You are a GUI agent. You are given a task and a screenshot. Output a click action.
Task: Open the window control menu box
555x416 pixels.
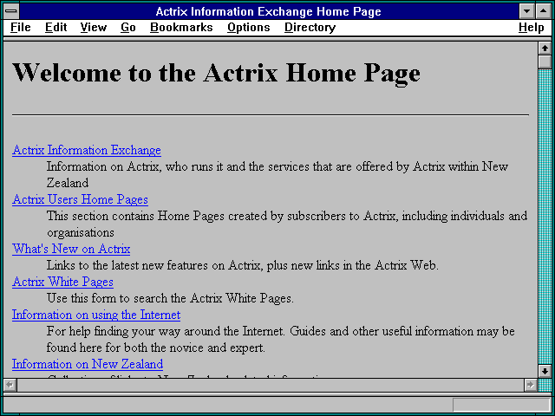[x=11, y=11]
